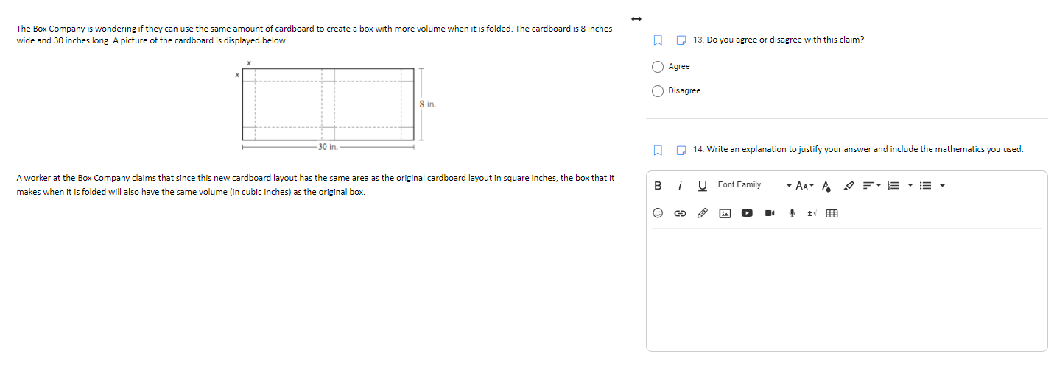Open the math equation editor
1054x374 pixels.
point(812,213)
